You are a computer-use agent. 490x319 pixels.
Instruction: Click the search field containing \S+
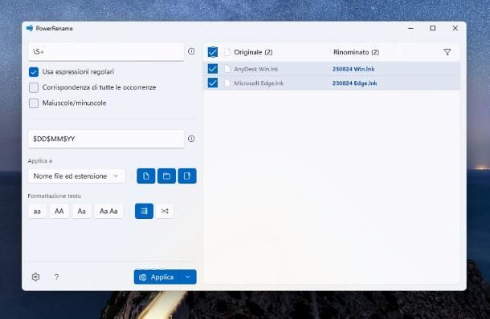[x=106, y=52]
